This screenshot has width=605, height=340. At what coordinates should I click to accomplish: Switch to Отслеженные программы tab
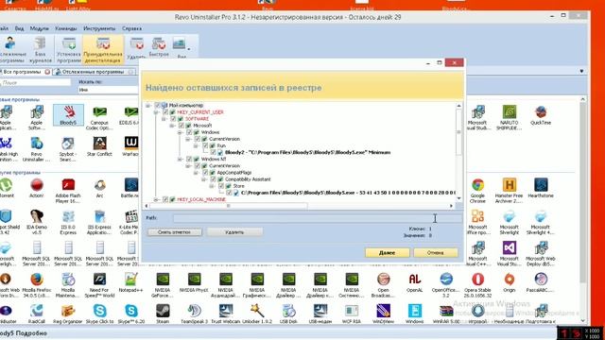[x=93, y=72]
